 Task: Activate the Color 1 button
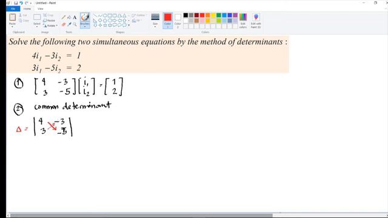click(x=167, y=21)
